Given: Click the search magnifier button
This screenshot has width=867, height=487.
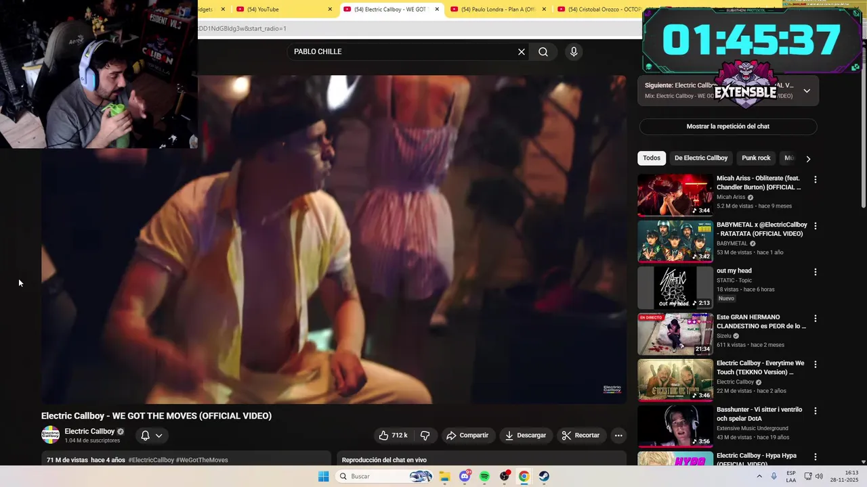Looking at the screenshot, I should tap(543, 51).
